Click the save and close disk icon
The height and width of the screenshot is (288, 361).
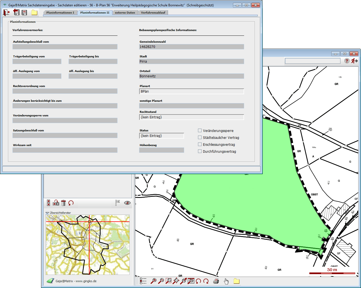16,12
